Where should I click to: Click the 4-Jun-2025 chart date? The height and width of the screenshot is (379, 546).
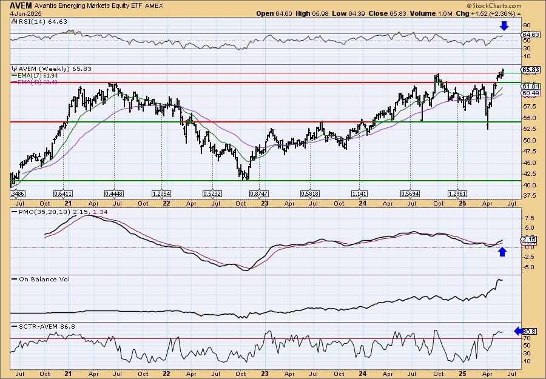[x=25, y=14]
